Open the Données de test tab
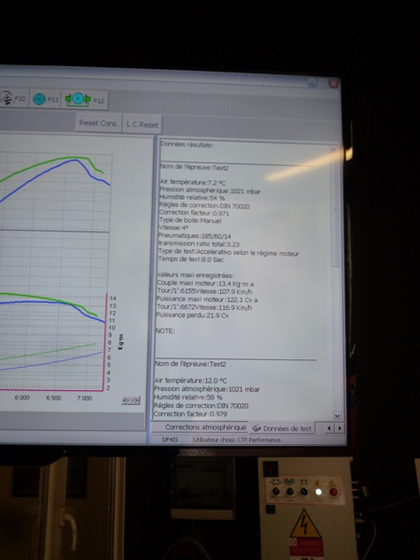Viewport: 420px width, 560px height. tap(282, 428)
